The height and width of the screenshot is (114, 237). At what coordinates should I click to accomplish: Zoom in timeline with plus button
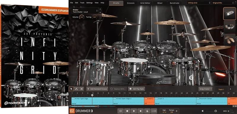(236, 106)
